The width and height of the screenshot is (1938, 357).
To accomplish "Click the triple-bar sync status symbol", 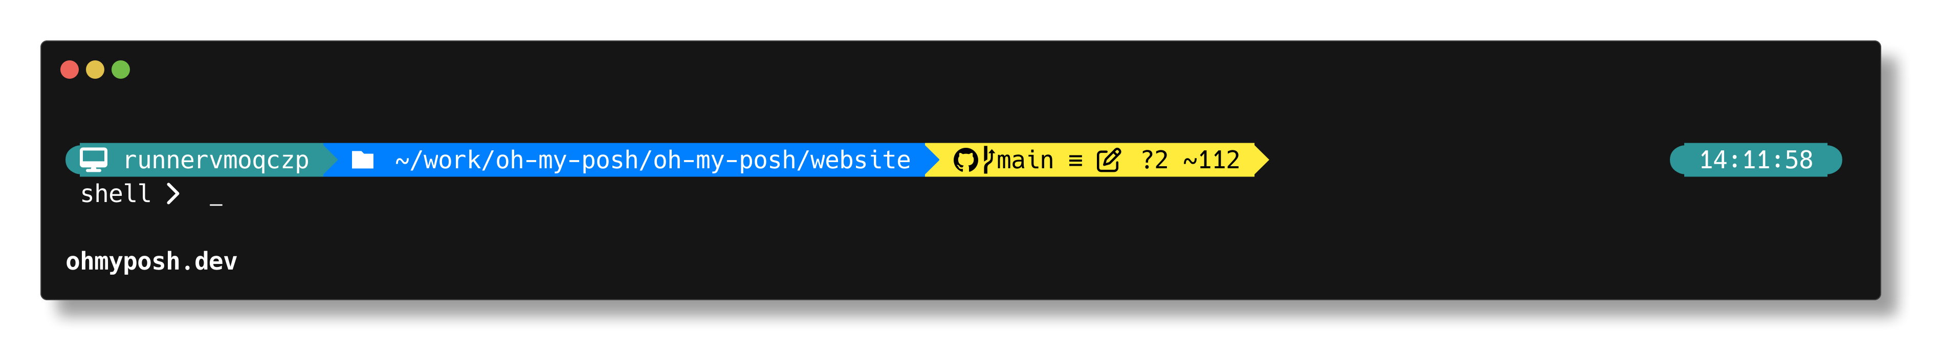I will tap(1075, 161).
